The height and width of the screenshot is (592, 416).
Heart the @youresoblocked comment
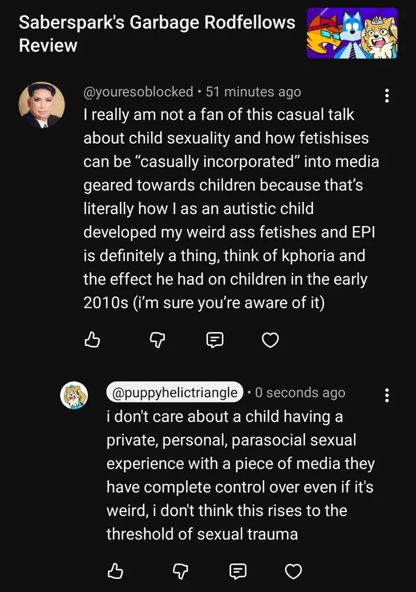[x=271, y=339]
